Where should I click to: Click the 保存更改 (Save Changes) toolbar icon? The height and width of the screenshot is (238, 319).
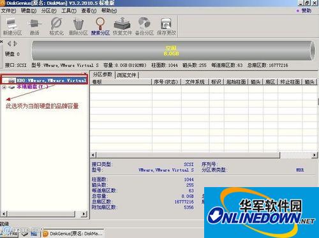[x=167, y=26]
